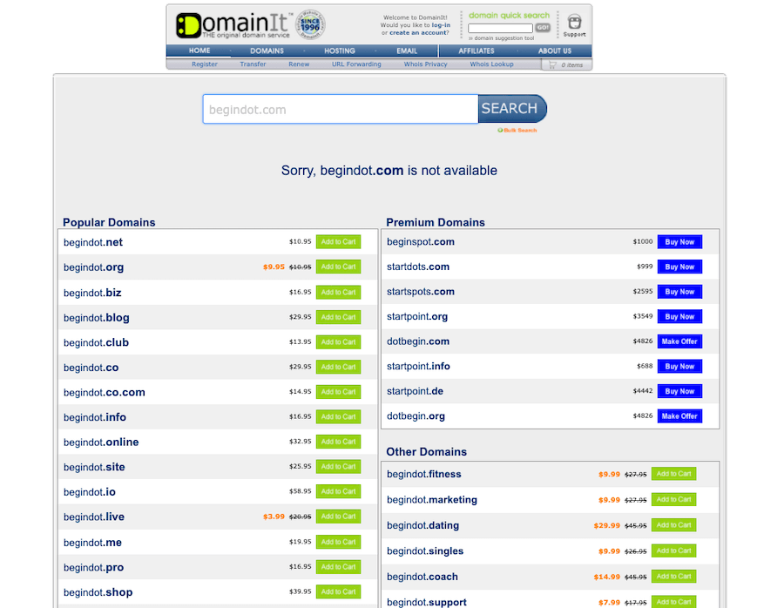Open Whois Lookup page
Image resolution: width=784 pixels, height=608 pixels.
point(491,64)
